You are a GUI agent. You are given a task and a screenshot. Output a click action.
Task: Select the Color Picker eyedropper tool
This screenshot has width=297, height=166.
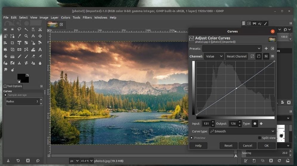[x=19, y=36]
